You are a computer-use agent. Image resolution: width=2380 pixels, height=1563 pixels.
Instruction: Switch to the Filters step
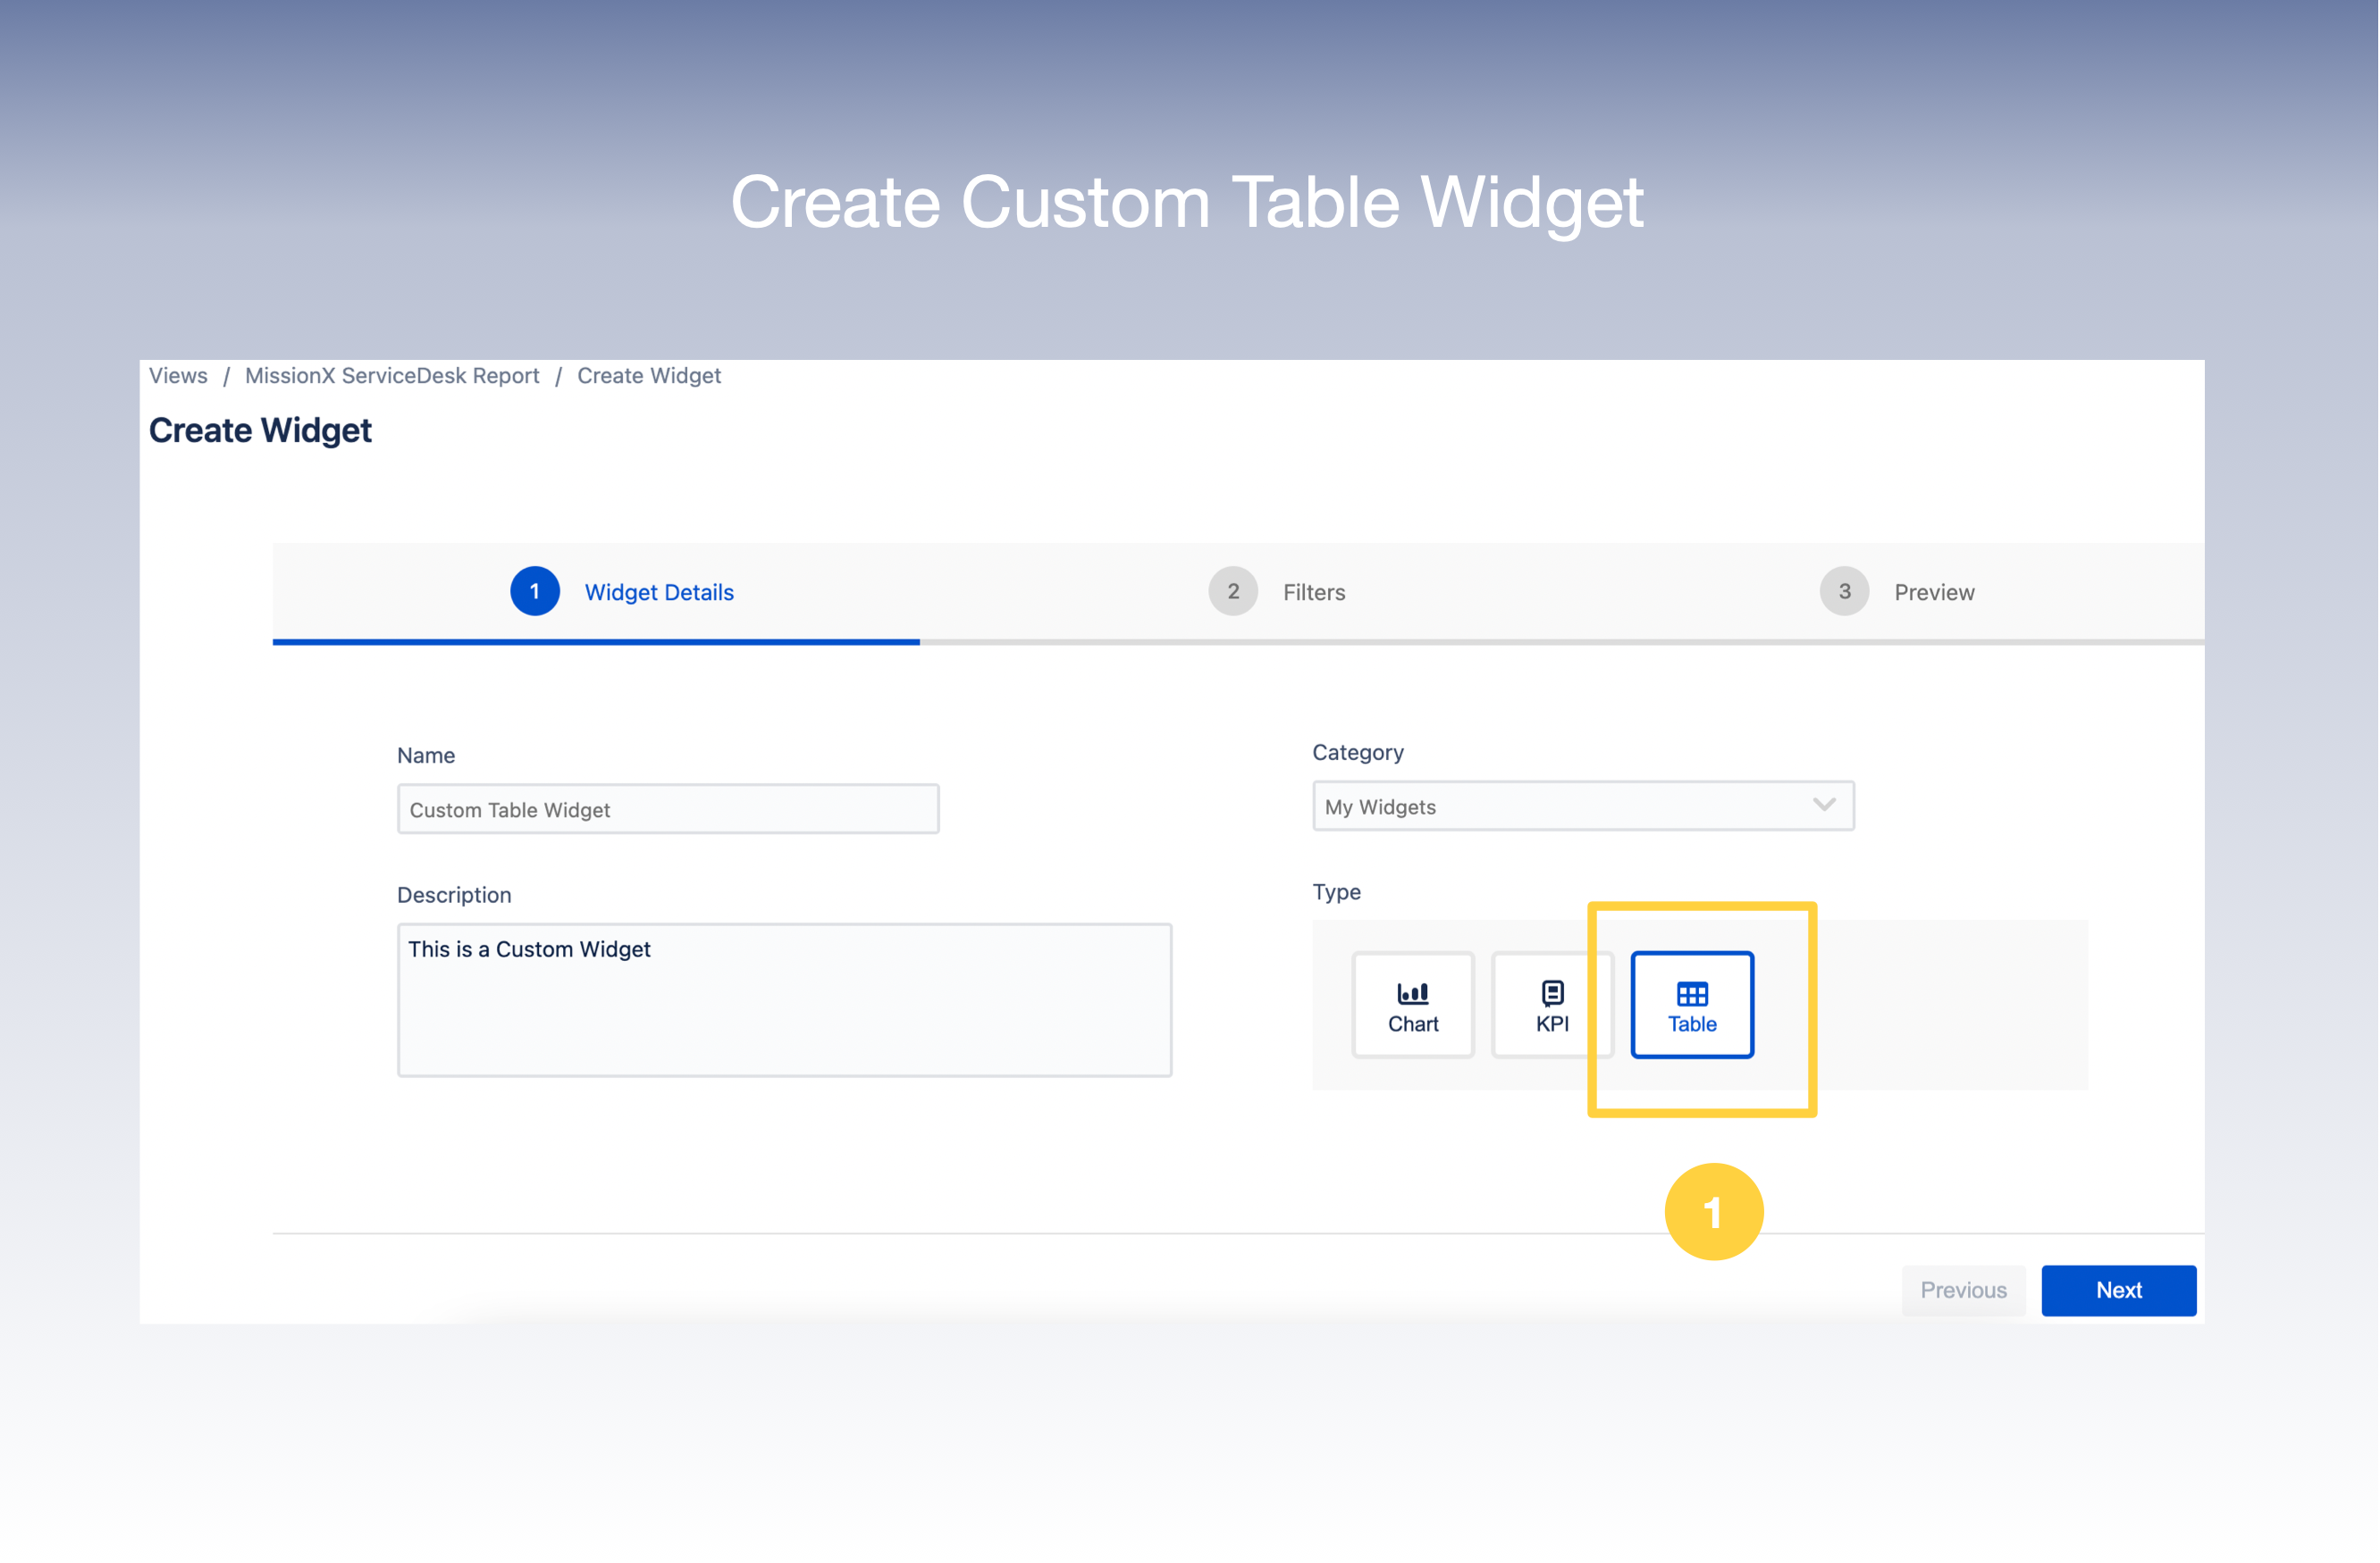[x=1313, y=590]
